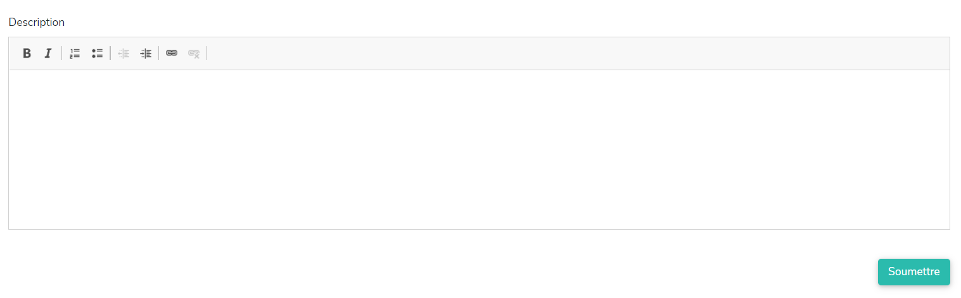Increase the paragraph indent
This screenshot has width=961, height=298.
click(146, 53)
